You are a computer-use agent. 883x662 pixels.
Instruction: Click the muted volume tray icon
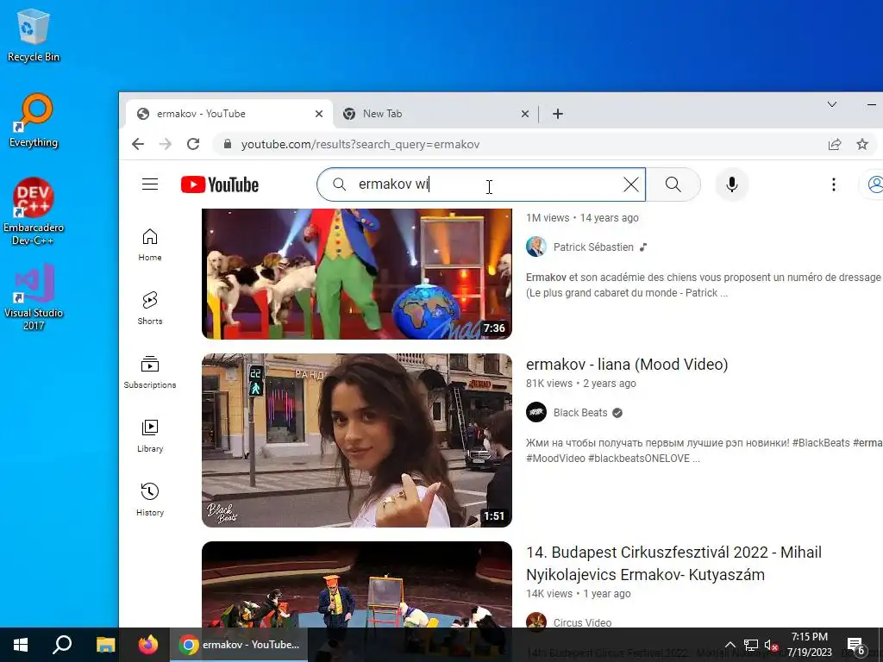(x=771, y=645)
